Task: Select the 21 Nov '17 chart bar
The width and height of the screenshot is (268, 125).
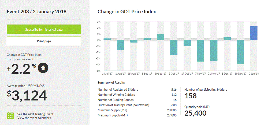Action: 214,50
